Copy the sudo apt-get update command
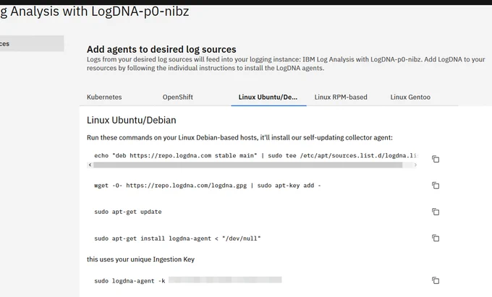 [x=436, y=212]
